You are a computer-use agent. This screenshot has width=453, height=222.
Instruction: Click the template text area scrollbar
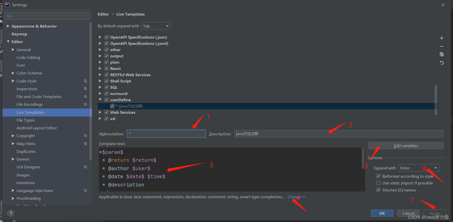pyautogui.click(x=363, y=158)
